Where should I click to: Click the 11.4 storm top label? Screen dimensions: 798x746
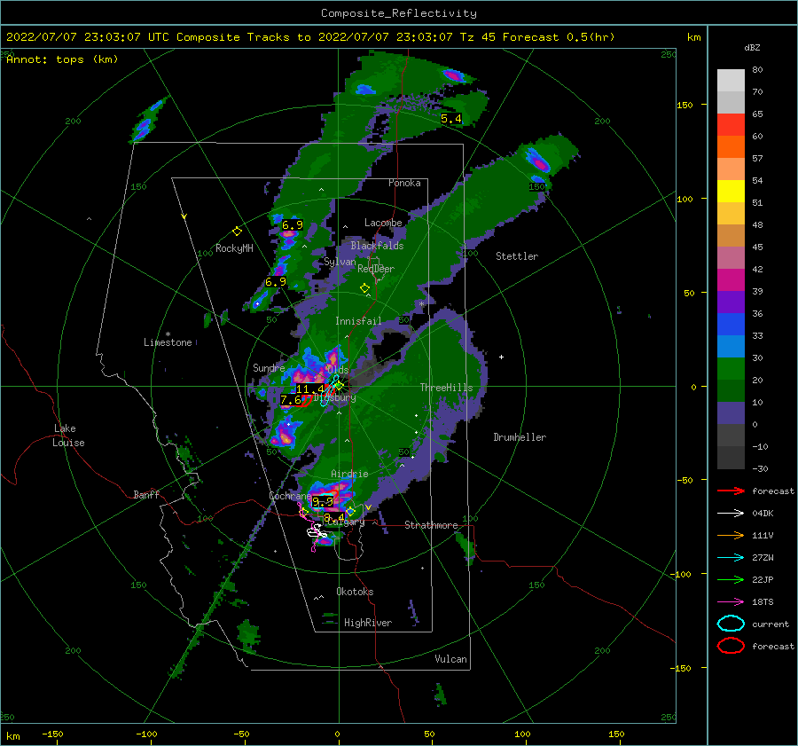pos(310,389)
